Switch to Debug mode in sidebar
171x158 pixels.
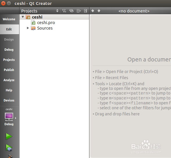click(9, 50)
